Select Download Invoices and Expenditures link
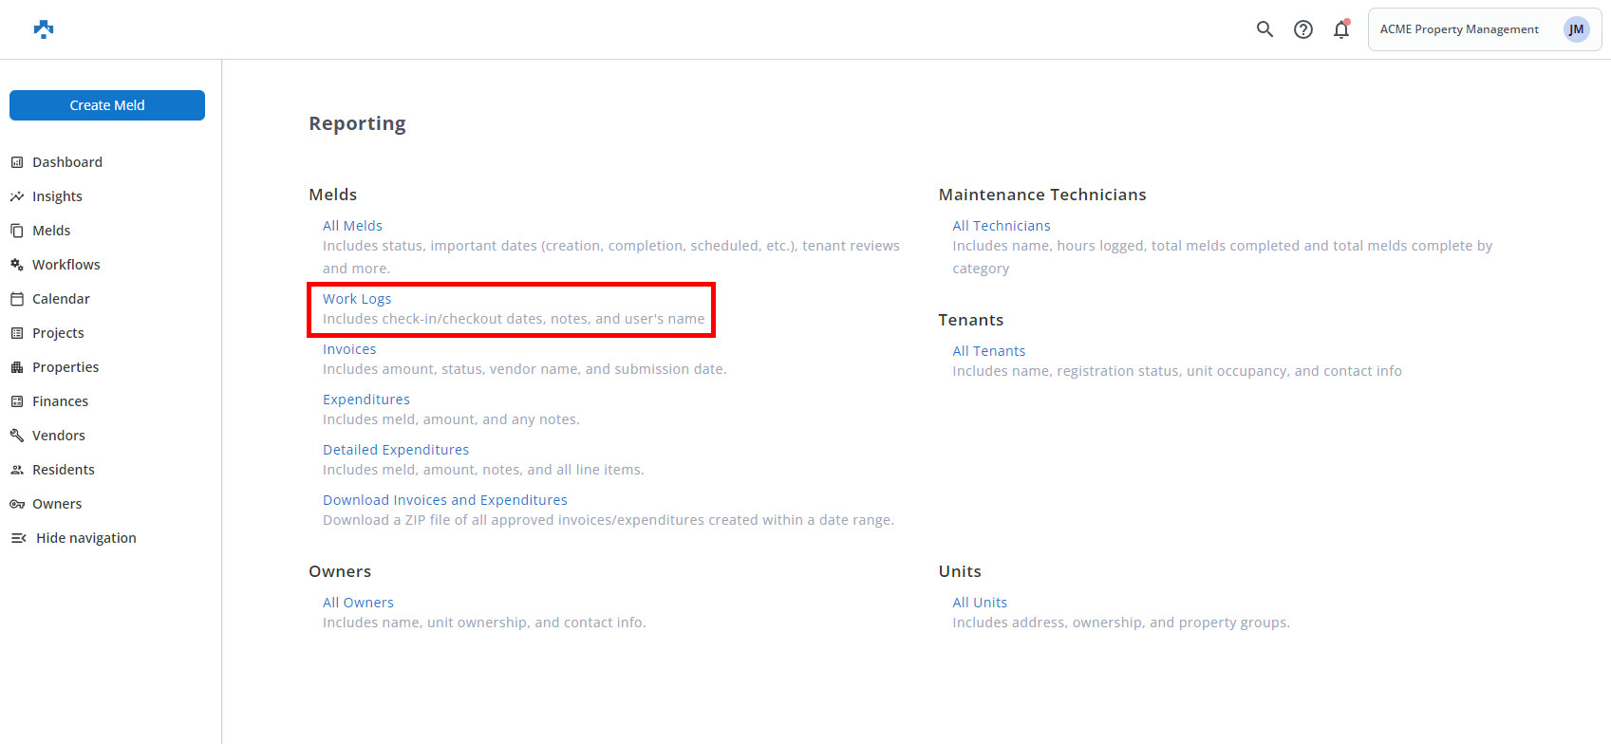Screen dimensions: 1611x744 (445, 500)
